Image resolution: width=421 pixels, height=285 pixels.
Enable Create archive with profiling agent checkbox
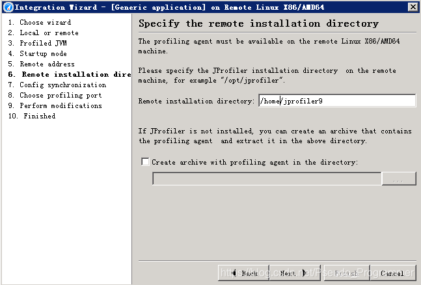click(x=145, y=162)
